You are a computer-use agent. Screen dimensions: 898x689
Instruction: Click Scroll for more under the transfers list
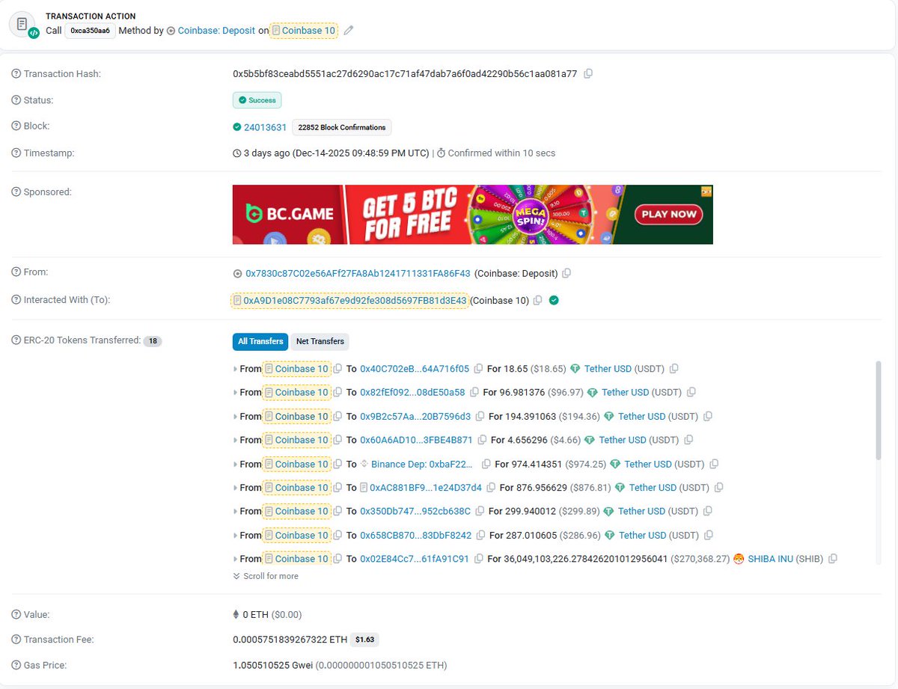(x=266, y=576)
